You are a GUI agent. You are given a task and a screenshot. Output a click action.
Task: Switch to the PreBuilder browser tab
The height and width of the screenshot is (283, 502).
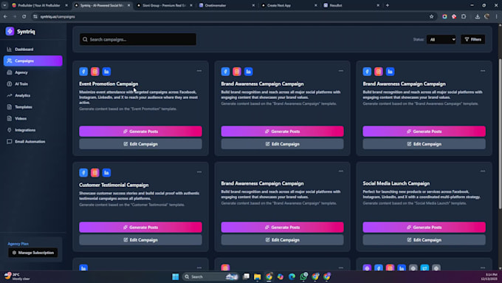[39, 5]
